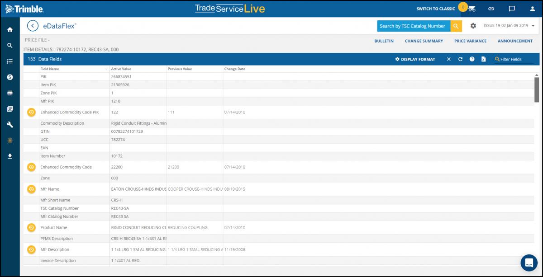Image resolution: width=543 pixels, height=277 pixels.
Task: Sort by the Change Date column header
Action: pos(235,69)
